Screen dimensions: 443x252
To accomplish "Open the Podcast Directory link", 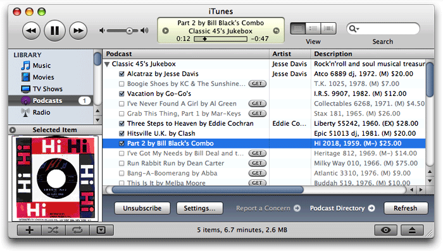I will click(x=342, y=208).
